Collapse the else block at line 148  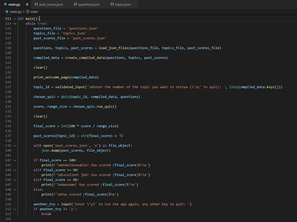[15, 190]
